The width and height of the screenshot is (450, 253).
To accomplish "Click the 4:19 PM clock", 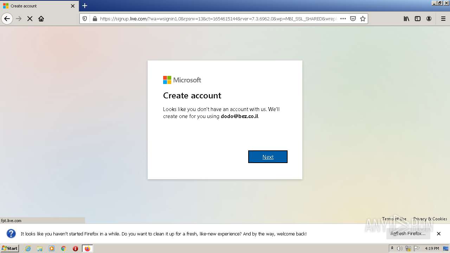I will (432, 248).
